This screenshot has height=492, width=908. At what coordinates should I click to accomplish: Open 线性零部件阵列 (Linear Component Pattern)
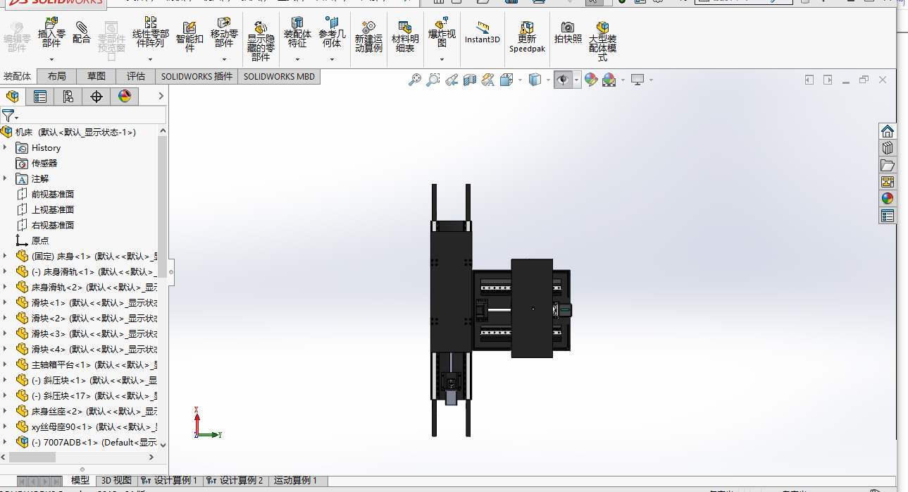pos(151,32)
